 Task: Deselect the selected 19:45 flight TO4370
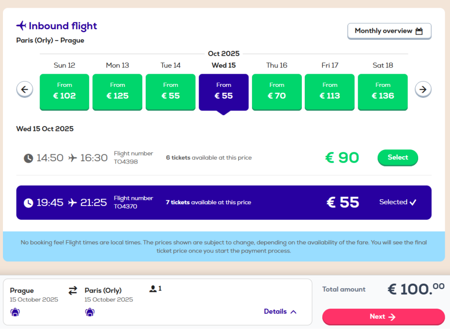click(398, 202)
